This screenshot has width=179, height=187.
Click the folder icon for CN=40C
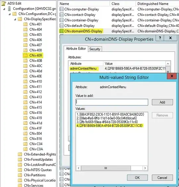(25, 66)
